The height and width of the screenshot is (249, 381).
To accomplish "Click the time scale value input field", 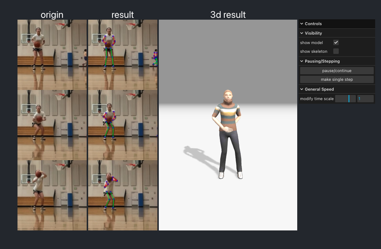I will (365, 98).
